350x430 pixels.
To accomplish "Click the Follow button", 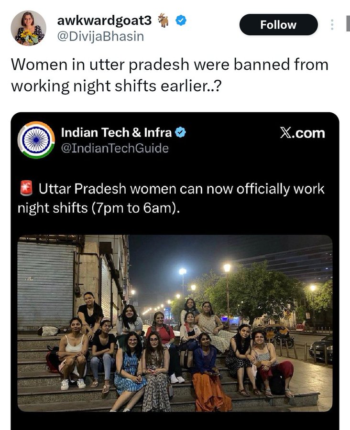I will (278, 25).
